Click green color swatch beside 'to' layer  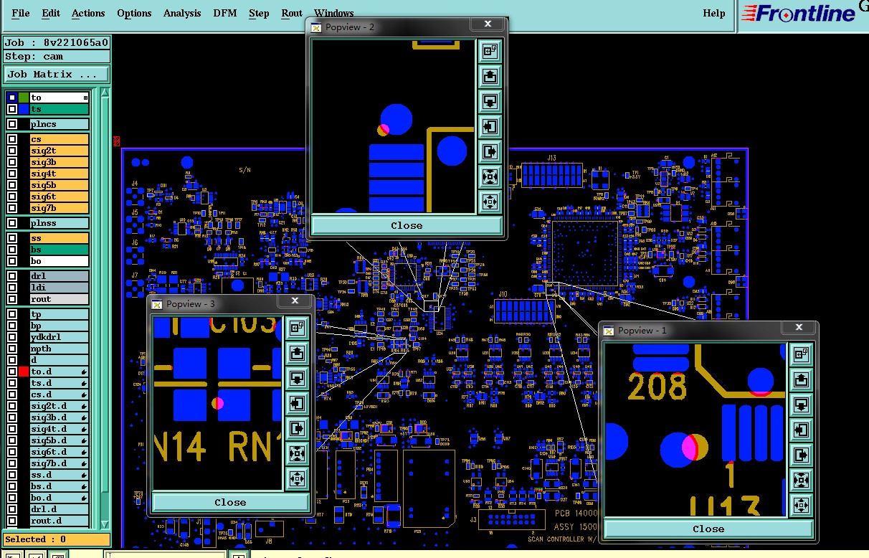pyautogui.click(x=24, y=98)
